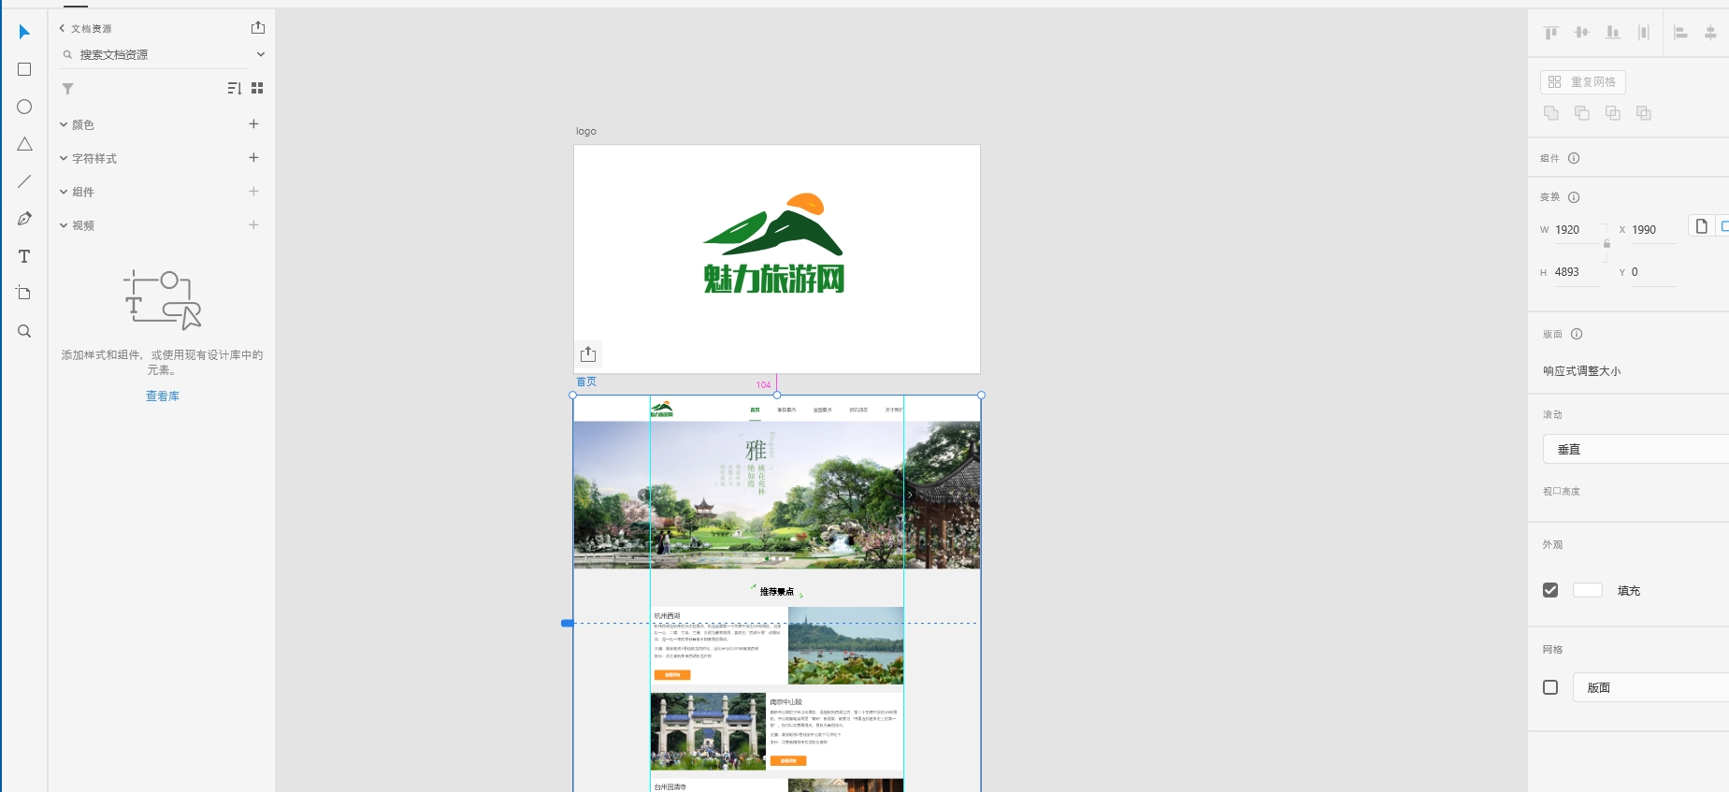The image size is (1729, 792).
Task: Click share icon on the logo artboard
Action: pyautogui.click(x=588, y=354)
